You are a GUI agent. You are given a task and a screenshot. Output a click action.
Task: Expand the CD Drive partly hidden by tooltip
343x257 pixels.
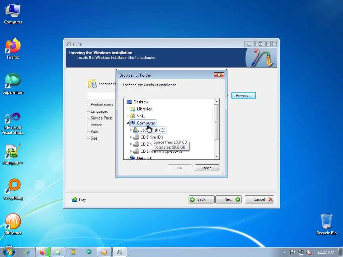coord(131,144)
